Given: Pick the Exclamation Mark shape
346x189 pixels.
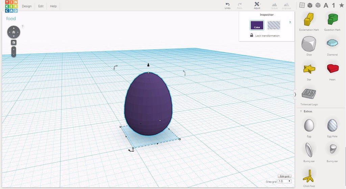Looking at the screenshot, I should click(x=309, y=20).
